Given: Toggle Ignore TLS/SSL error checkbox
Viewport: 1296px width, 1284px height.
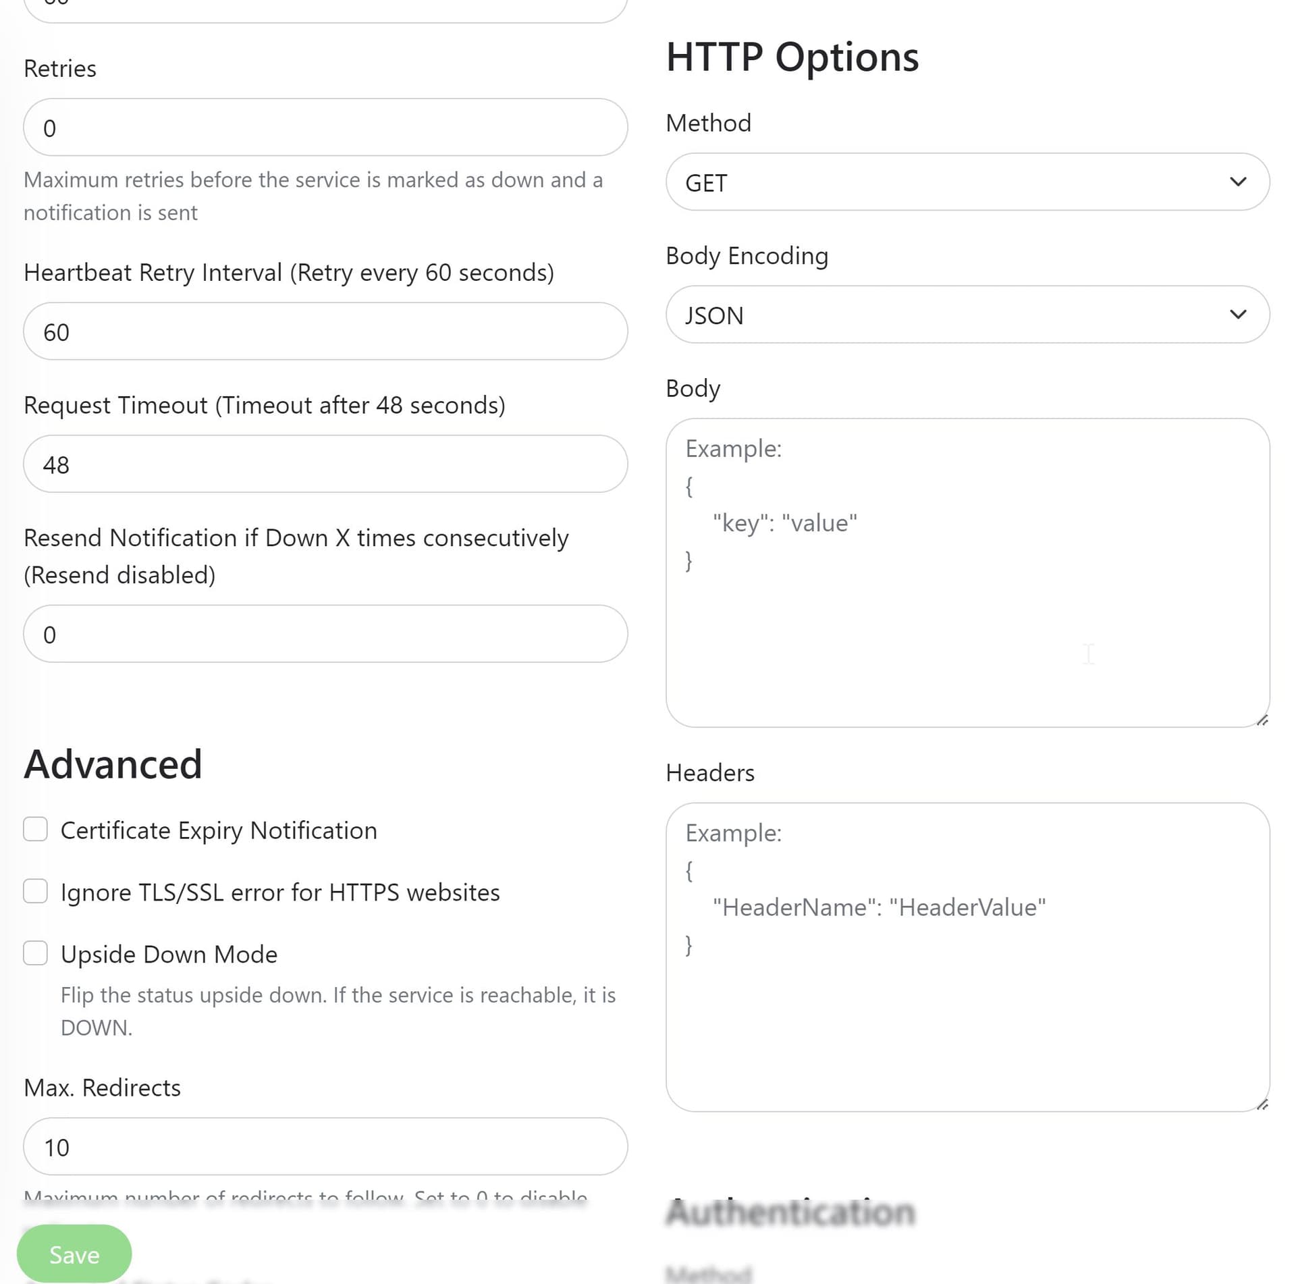Looking at the screenshot, I should click(x=35, y=891).
